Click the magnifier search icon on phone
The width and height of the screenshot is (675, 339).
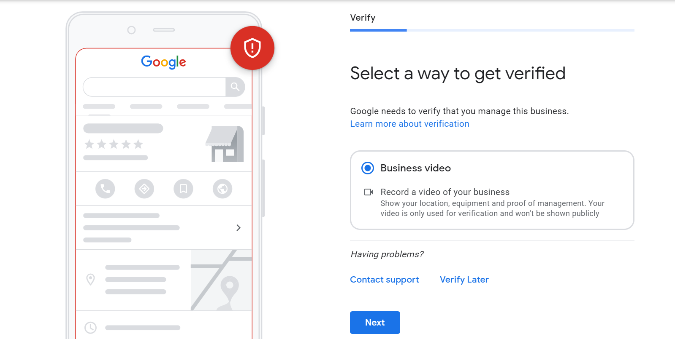click(235, 87)
